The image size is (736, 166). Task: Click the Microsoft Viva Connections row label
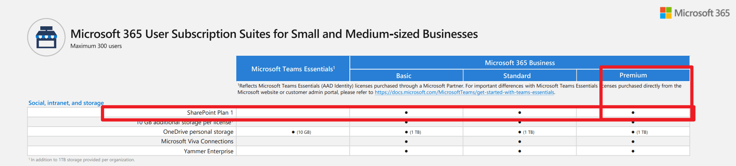tap(197, 141)
